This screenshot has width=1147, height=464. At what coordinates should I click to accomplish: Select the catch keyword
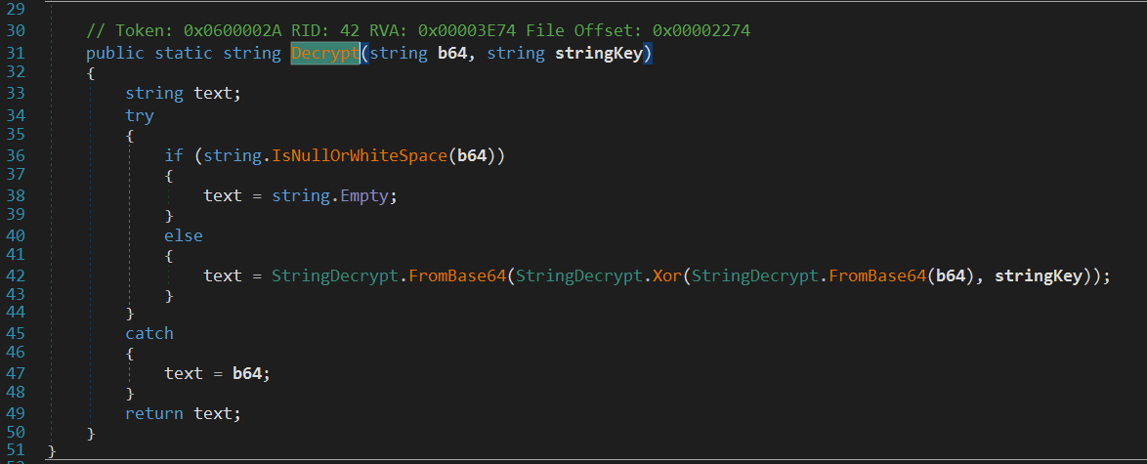pyautogui.click(x=149, y=333)
